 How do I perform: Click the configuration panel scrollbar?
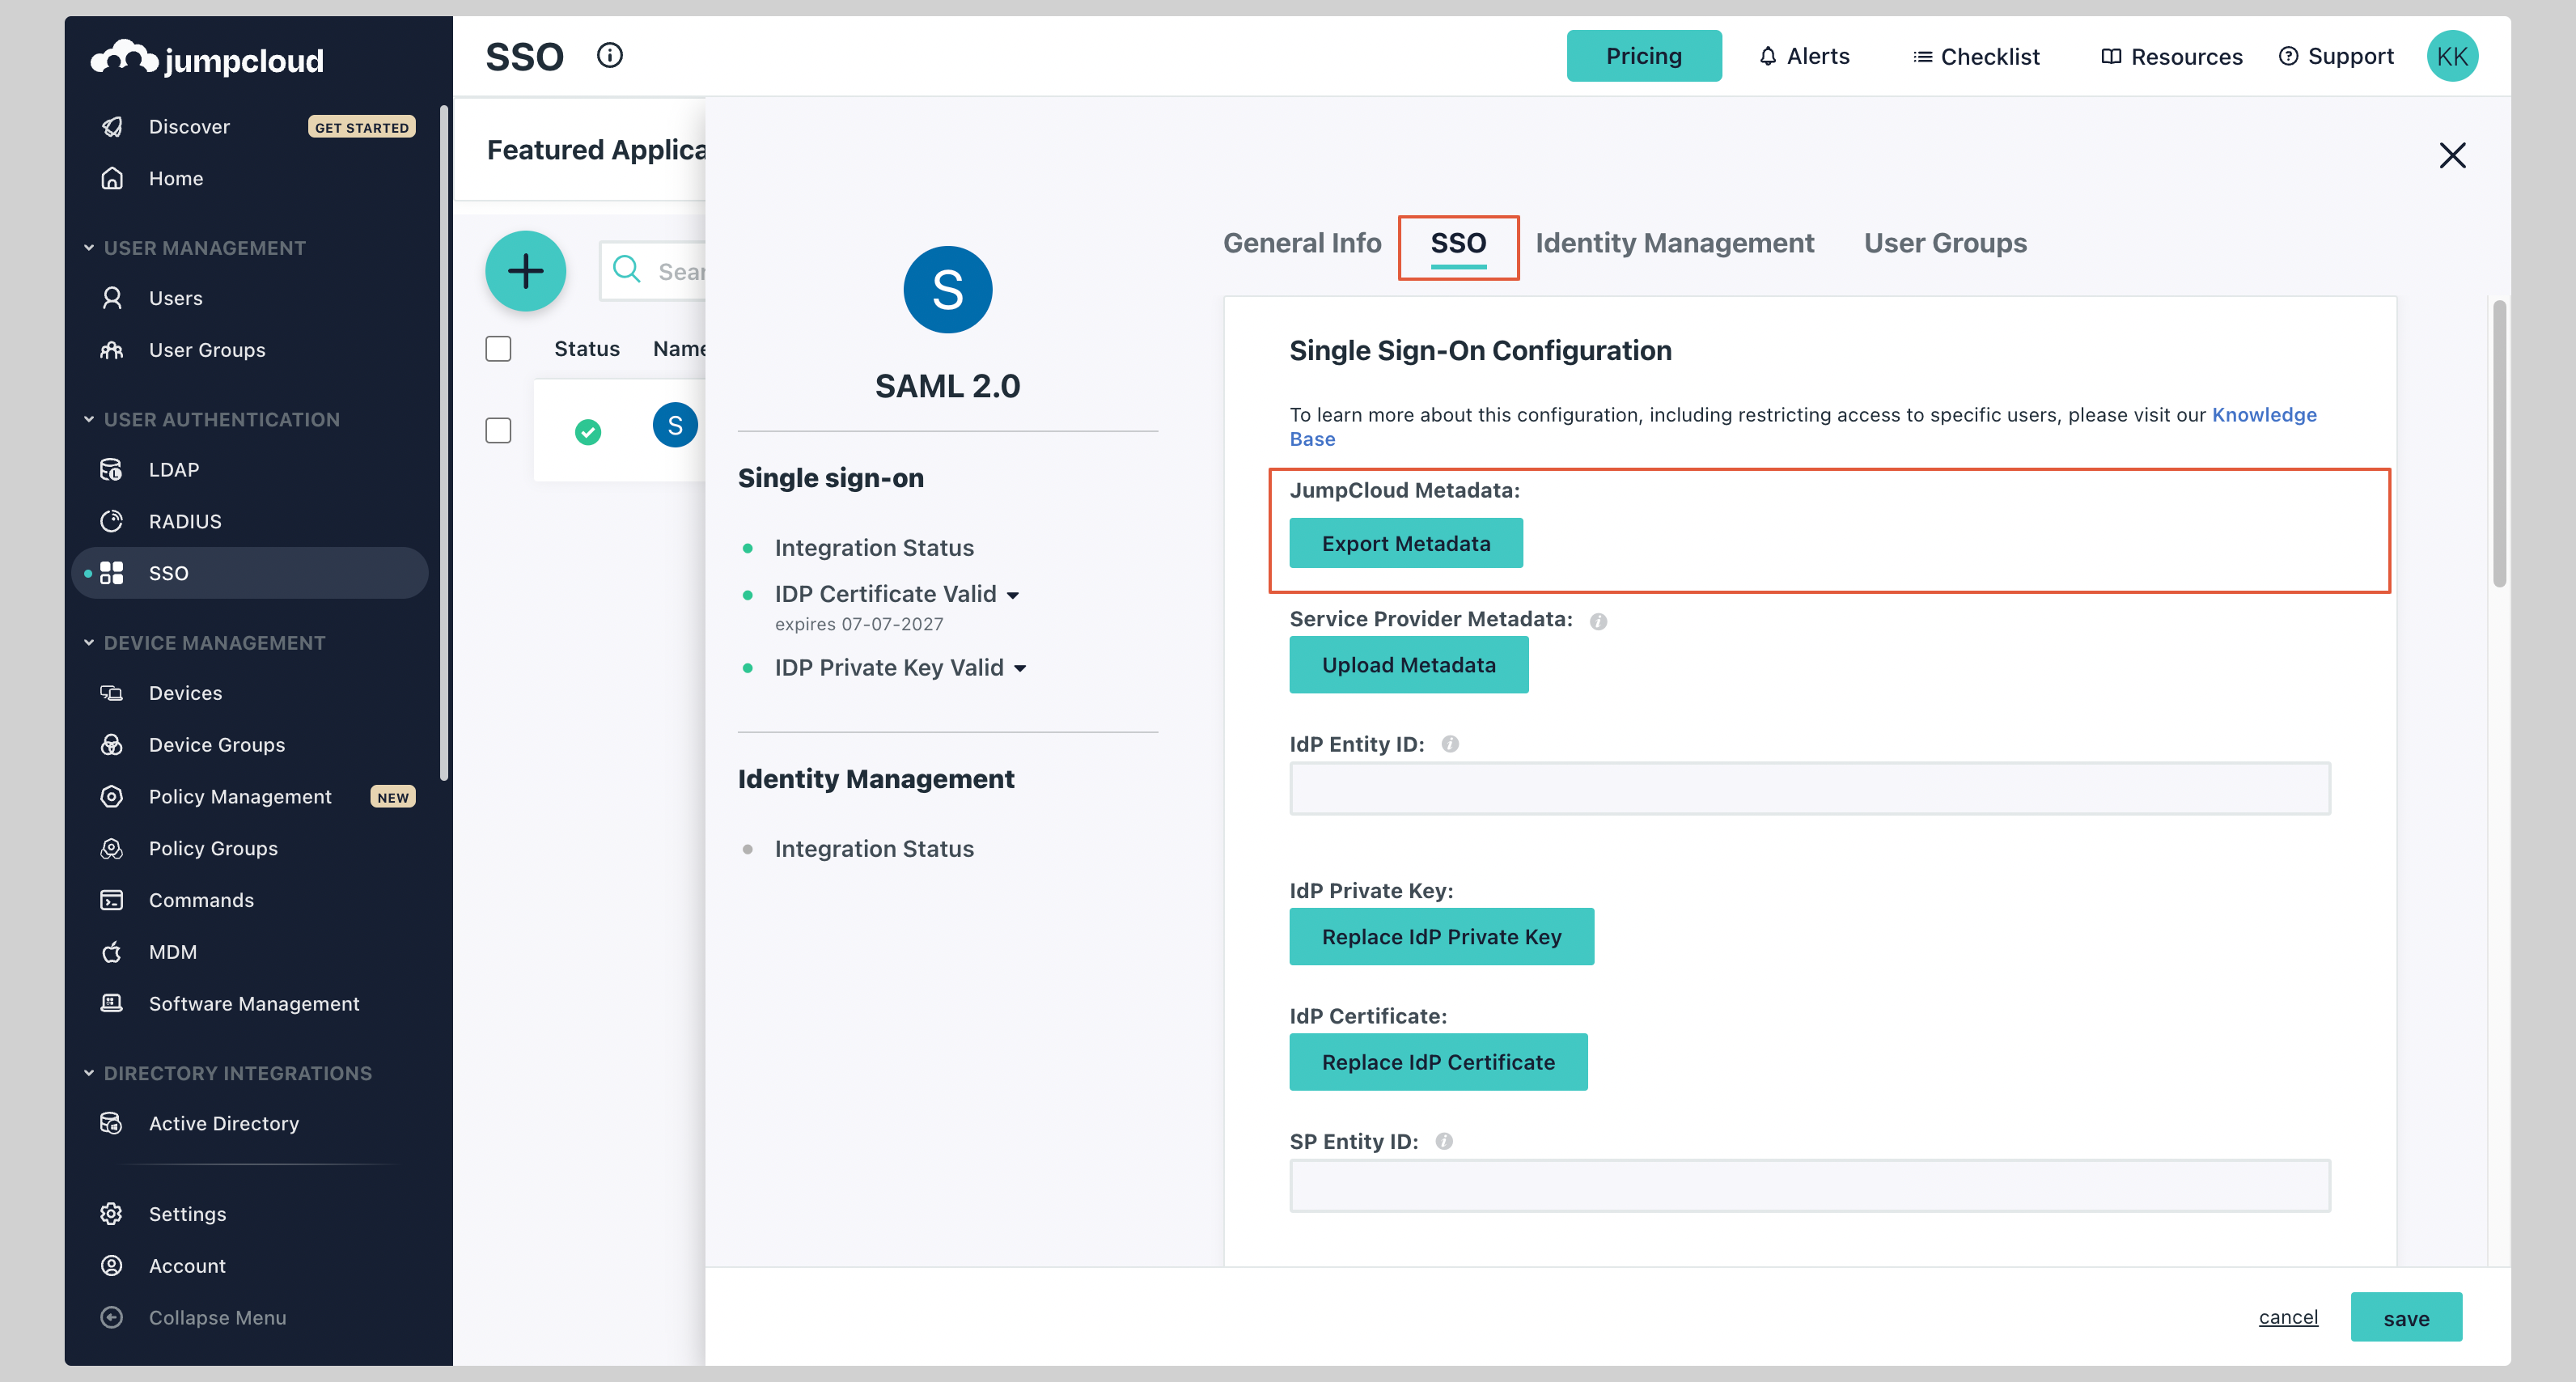pos(2499,444)
